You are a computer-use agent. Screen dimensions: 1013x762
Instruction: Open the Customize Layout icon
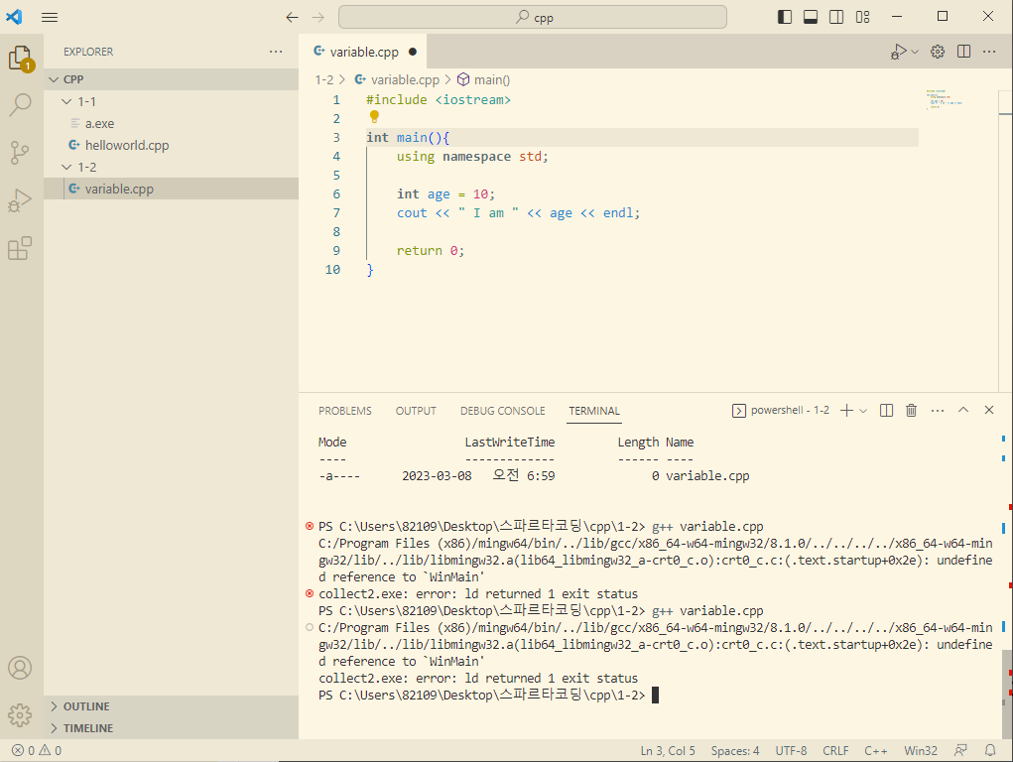click(x=862, y=17)
